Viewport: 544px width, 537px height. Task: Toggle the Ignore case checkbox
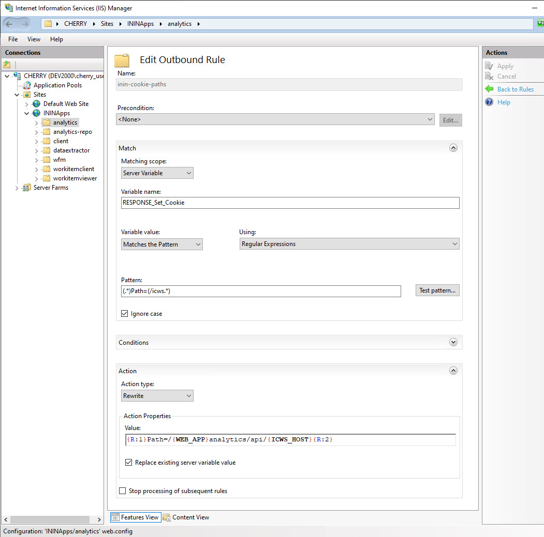point(124,313)
